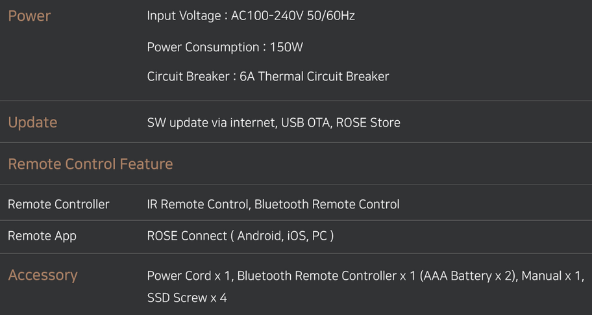
Task: Select the Input Voltage AC100-240V line
Action: tap(251, 16)
